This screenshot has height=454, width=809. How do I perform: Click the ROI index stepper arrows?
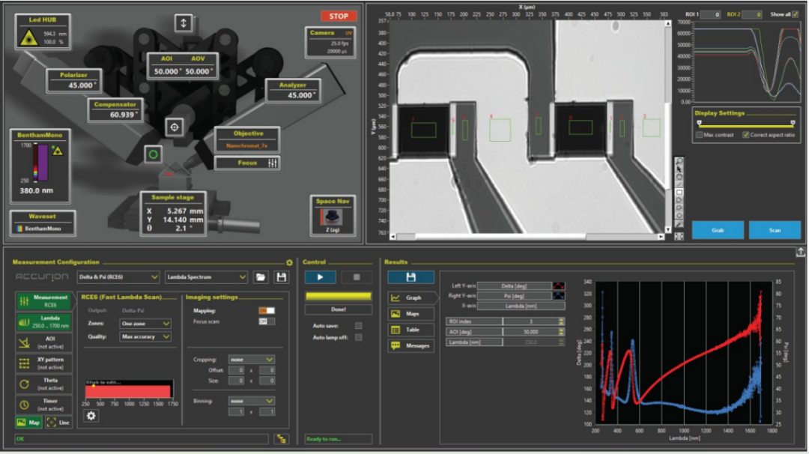click(x=561, y=321)
